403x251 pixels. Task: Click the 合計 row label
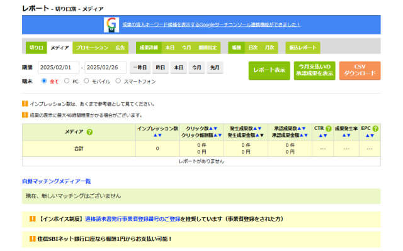pyautogui.click(x=79, y=149)
